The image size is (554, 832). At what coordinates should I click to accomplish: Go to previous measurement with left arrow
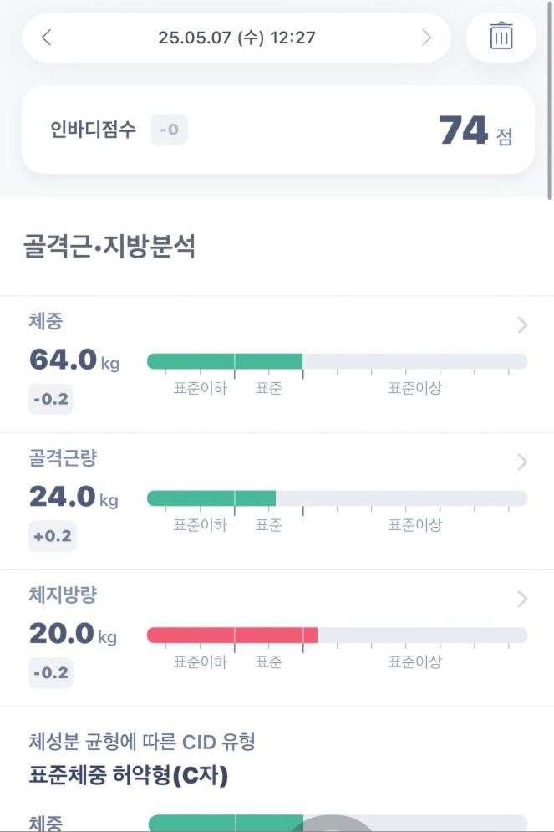pos(47,38)
